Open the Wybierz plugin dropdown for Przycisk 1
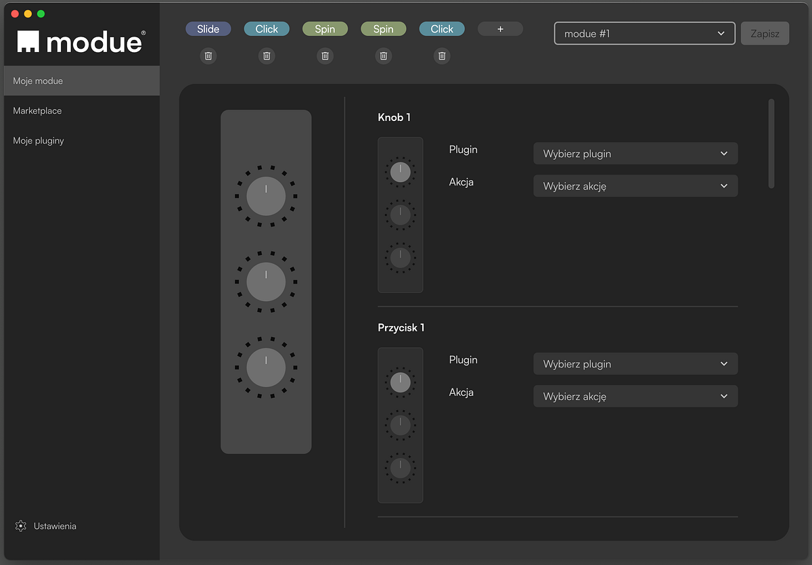 635,363
